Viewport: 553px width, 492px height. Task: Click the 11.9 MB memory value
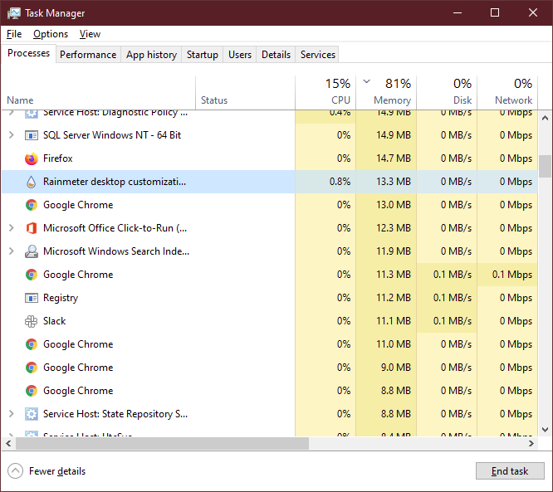(x=394, y=251)
